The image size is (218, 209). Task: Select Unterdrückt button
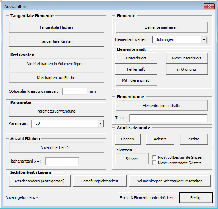[x=136, y=58]
